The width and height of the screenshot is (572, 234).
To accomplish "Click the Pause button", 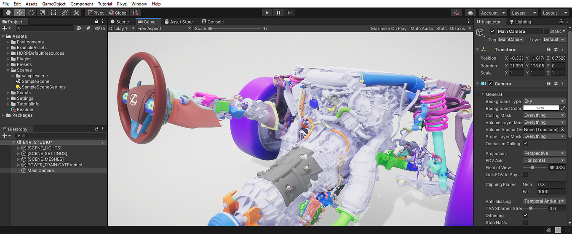I will point(278,13).
